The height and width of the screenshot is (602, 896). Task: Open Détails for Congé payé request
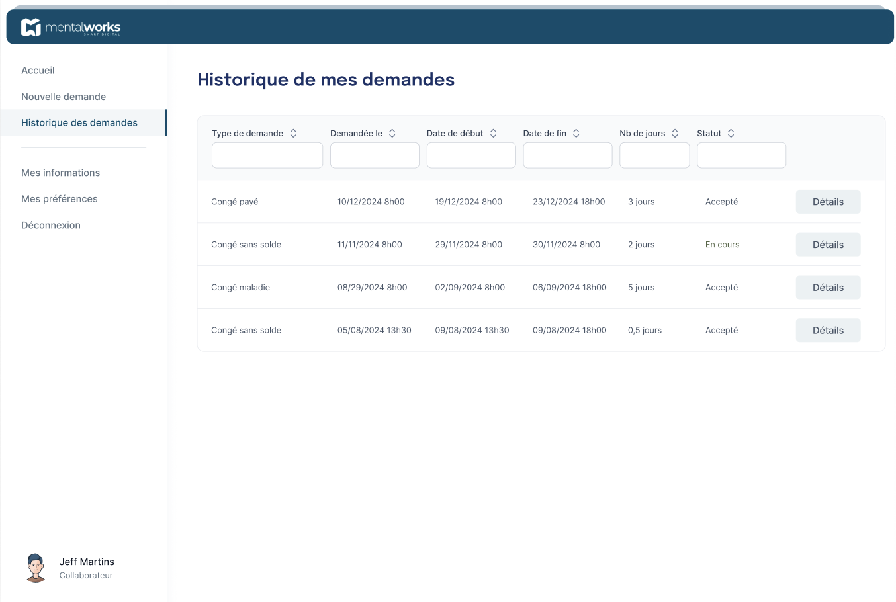828,202
